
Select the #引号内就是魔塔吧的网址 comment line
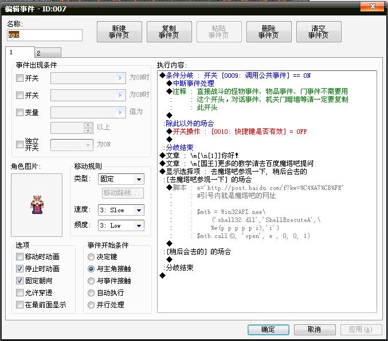click(x=236, y=196)
